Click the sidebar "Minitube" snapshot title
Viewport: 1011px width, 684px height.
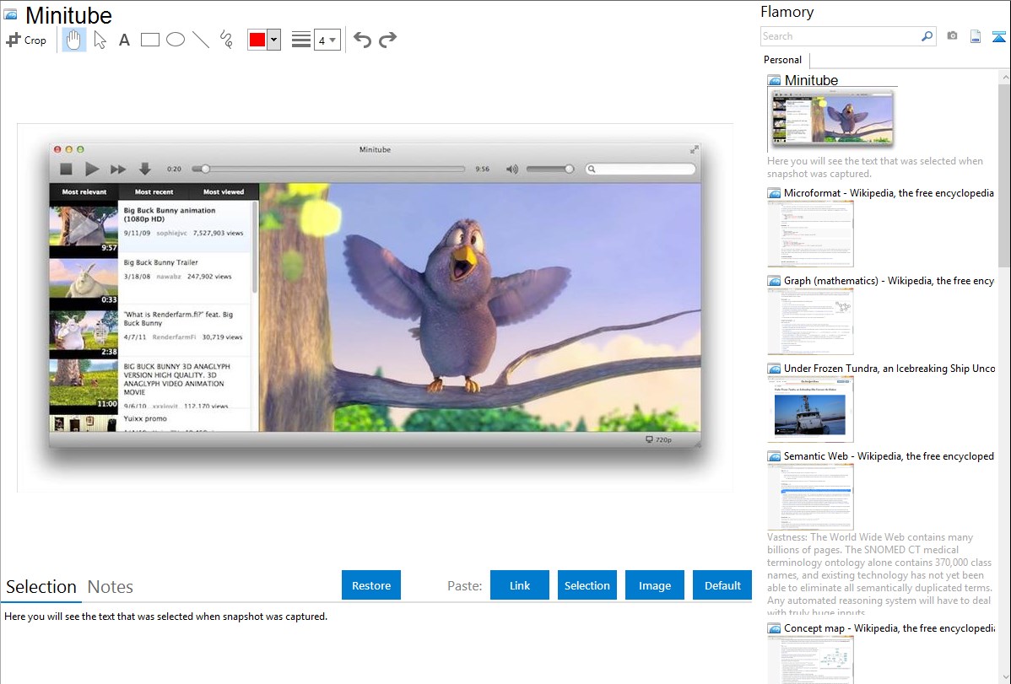tap(811, 81)
